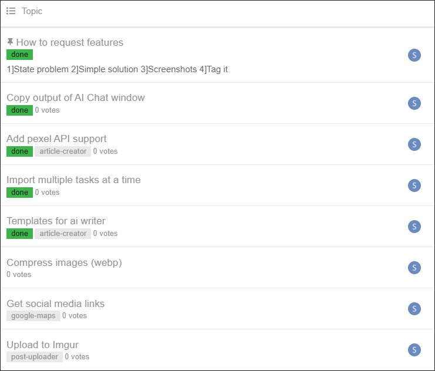Open poster avatar for Add pexel API support
This screenshot has width=435, height=371.
coord(414,144)
